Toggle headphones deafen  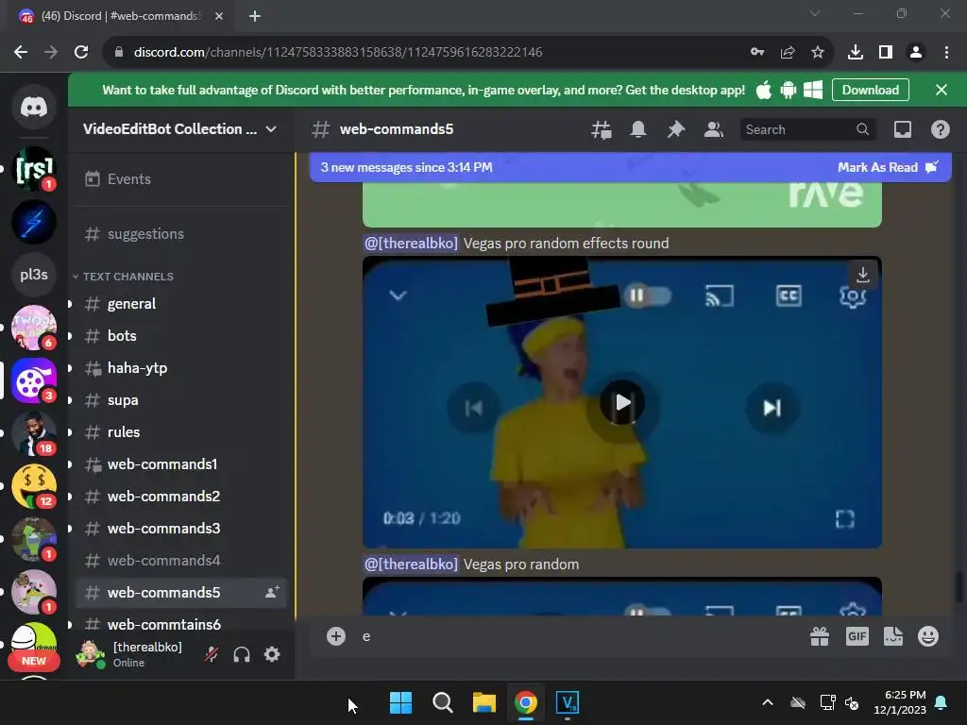click(x=242, y=654)
